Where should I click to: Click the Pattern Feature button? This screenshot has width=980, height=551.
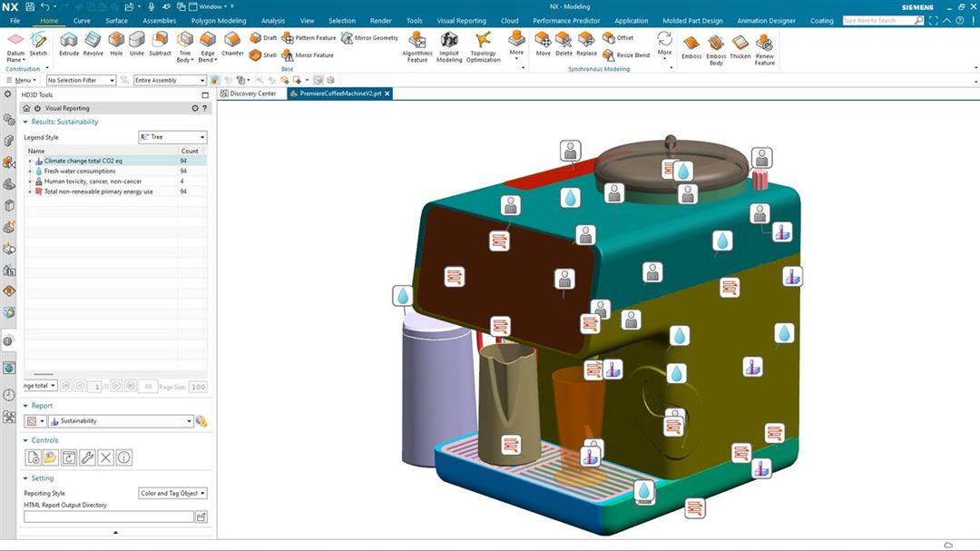click(x=309, y=38)
